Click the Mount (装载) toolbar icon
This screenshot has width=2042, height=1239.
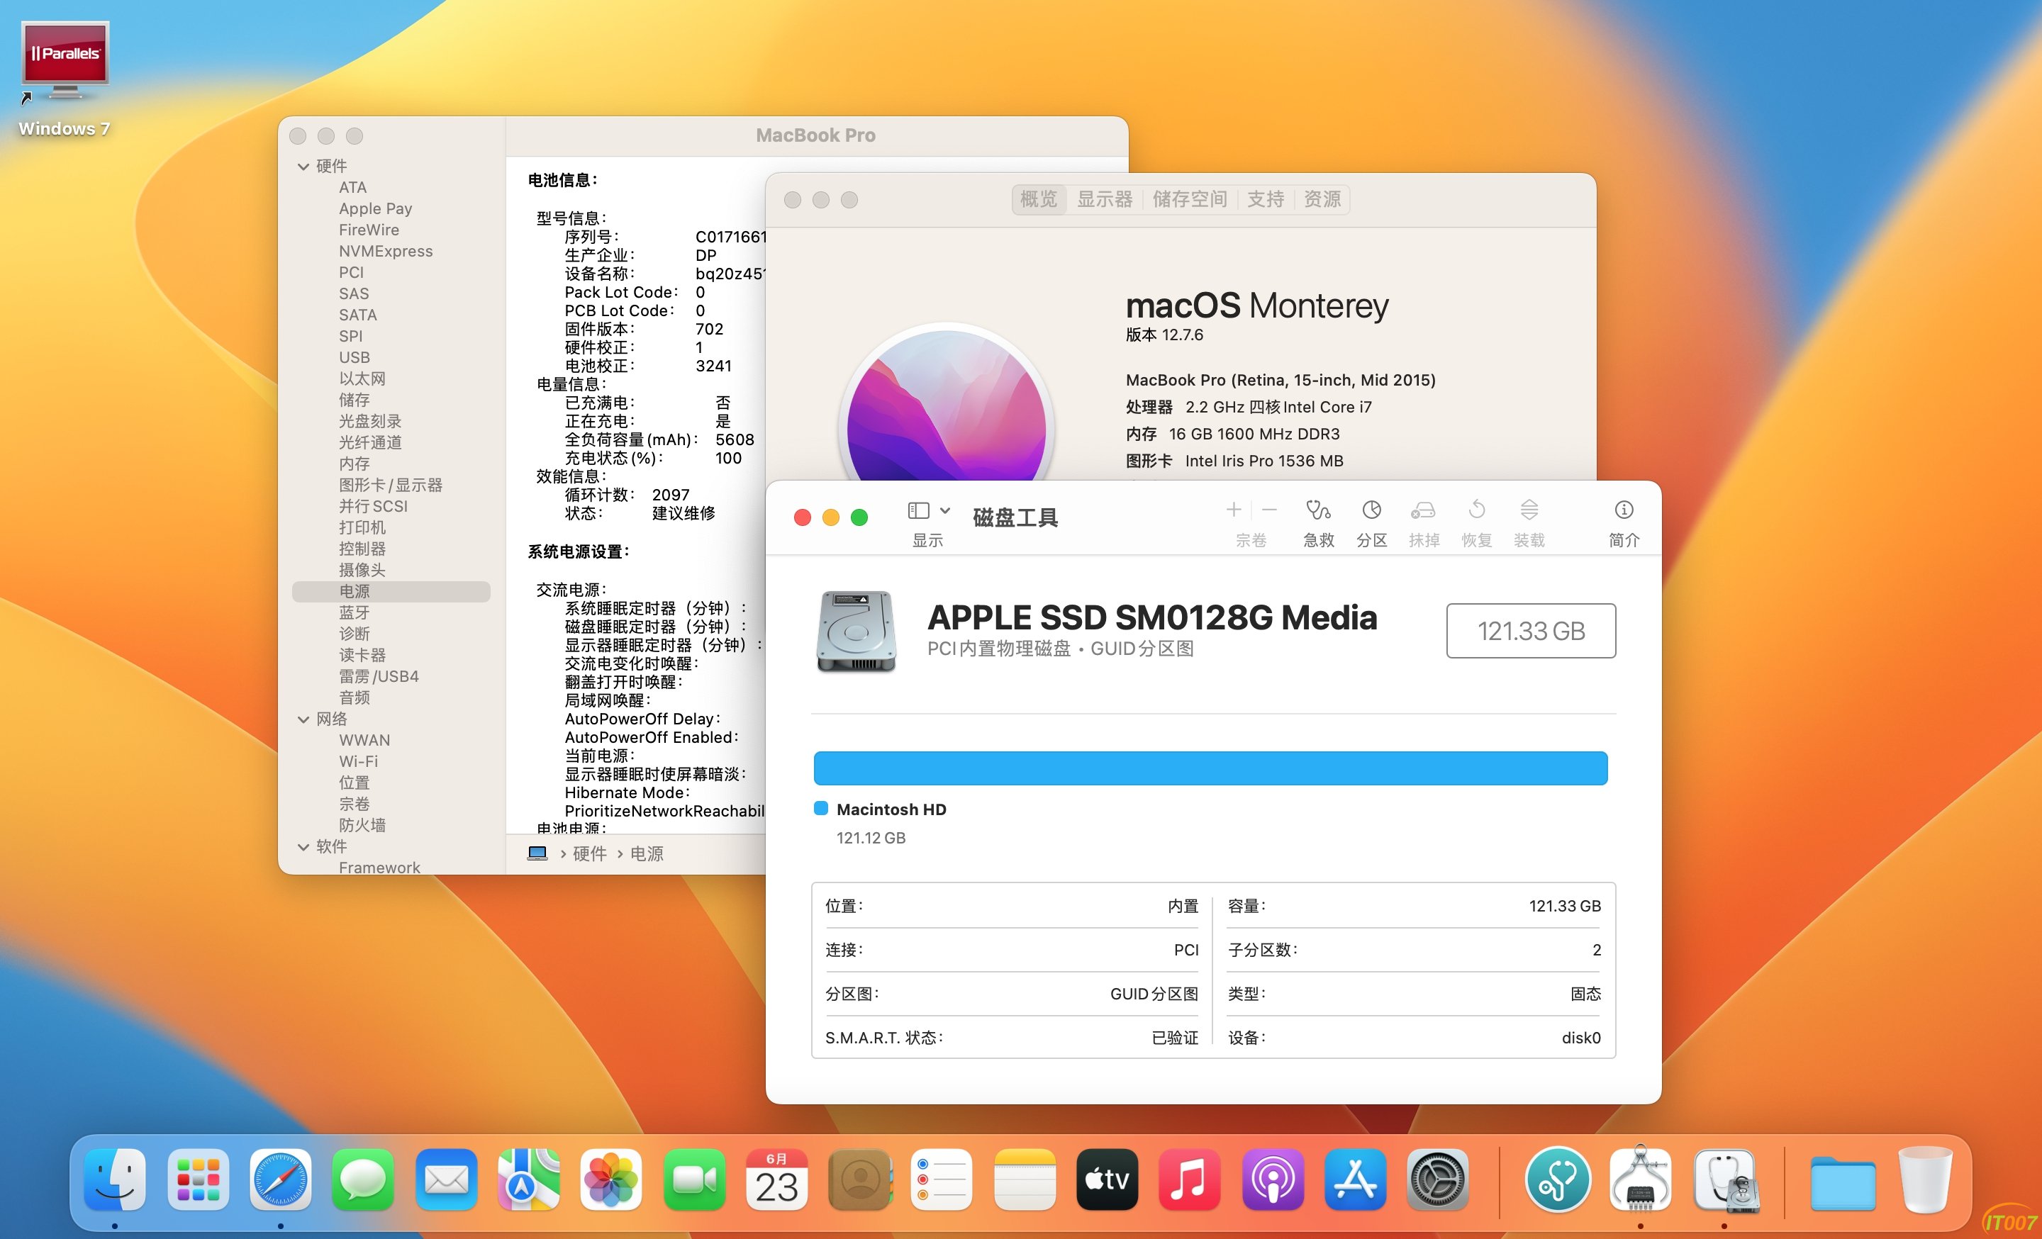(1529, 510)
